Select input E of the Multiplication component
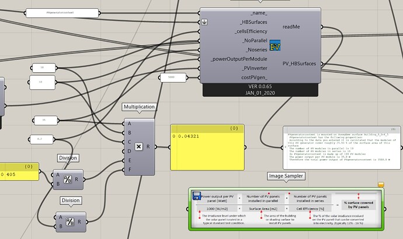The height and width of the screenshot is (239, 403). point(129,160)
